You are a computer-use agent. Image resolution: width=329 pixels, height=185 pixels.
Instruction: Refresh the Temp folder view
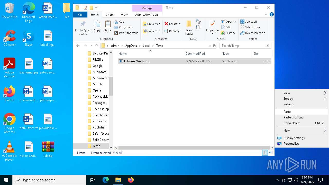(x=214, y=46)
